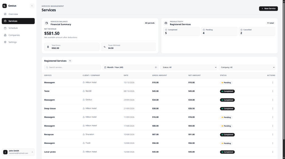Open Settings from the sidebar
Screen dimensions: 285x159
point(18,42)
